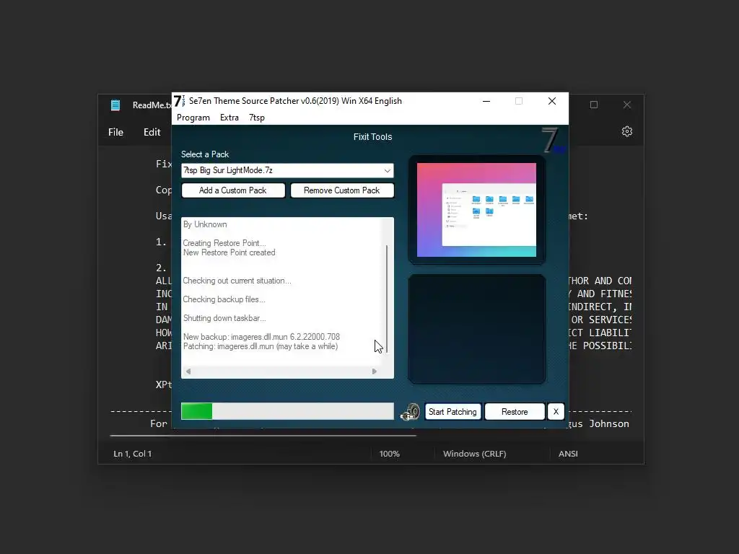Click 'Checking out current situation...' log line
This screenshot has height=554, width=739.
tap(237, 281)
